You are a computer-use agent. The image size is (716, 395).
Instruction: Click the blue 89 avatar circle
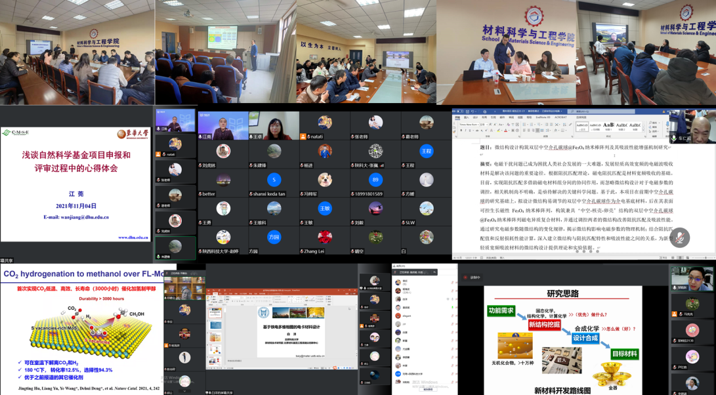(x=375, y=180)
